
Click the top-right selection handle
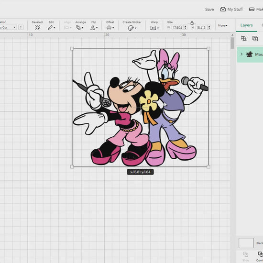(208, 49)
